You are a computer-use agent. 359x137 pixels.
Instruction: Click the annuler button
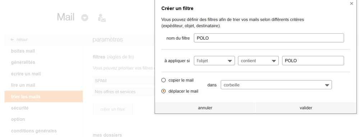pos(205,108)
